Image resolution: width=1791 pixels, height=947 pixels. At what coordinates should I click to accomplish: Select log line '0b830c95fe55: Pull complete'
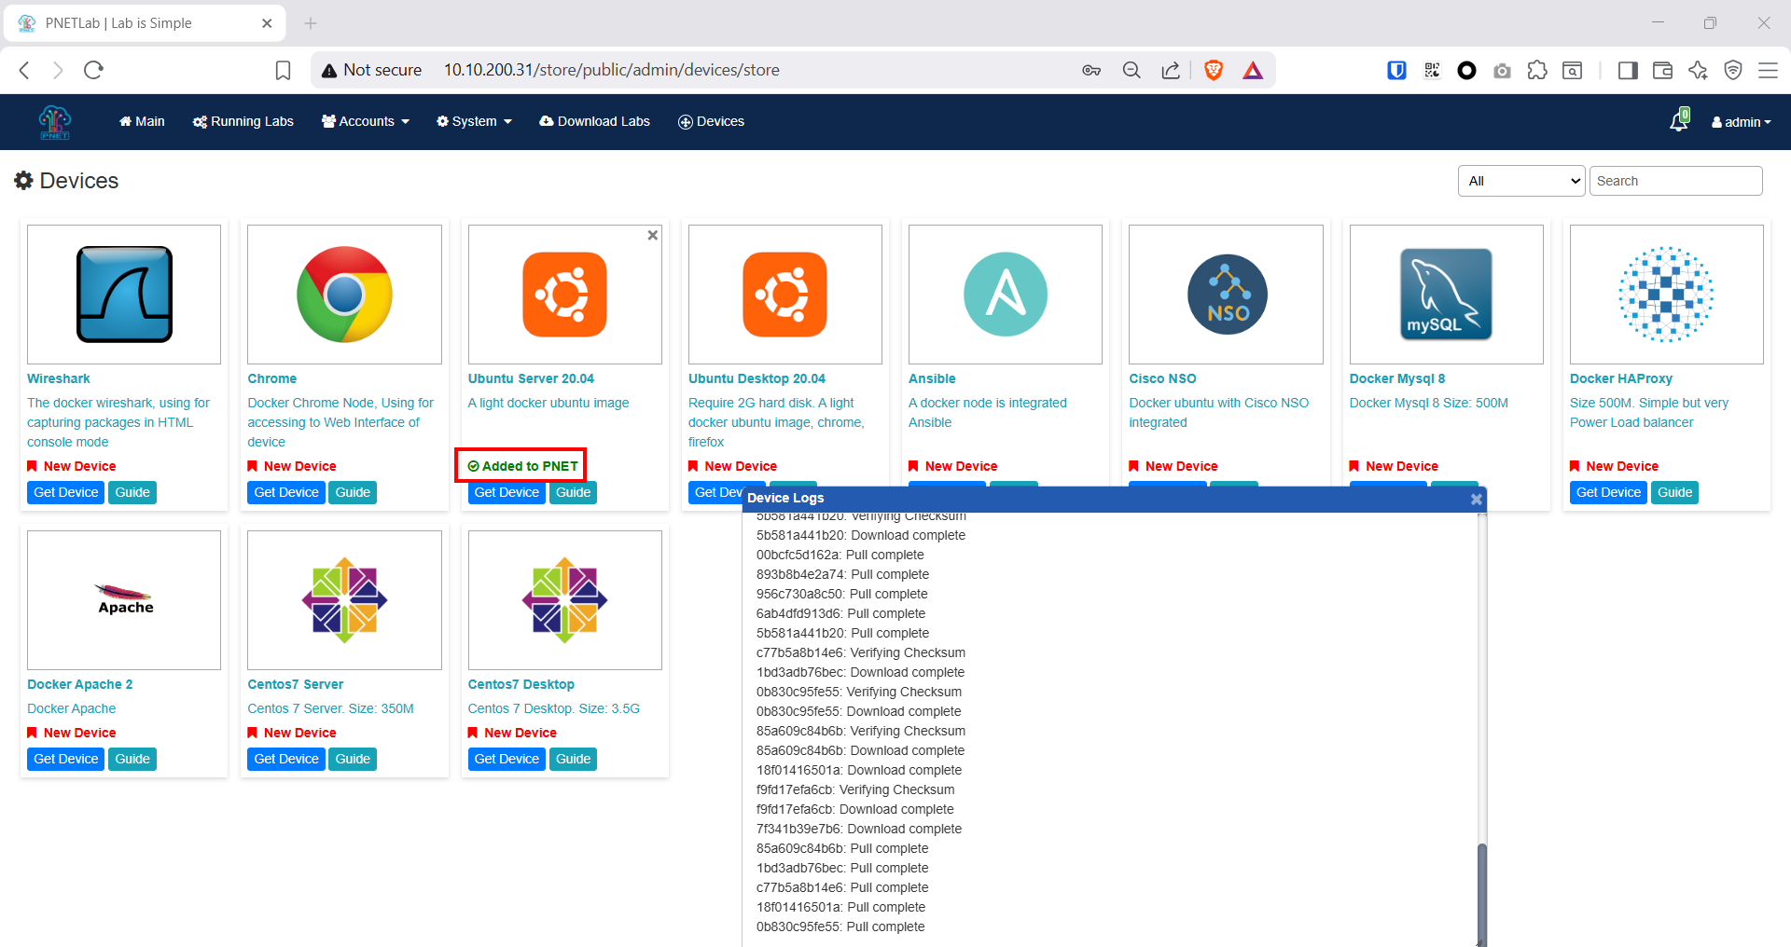pos(840,926)
